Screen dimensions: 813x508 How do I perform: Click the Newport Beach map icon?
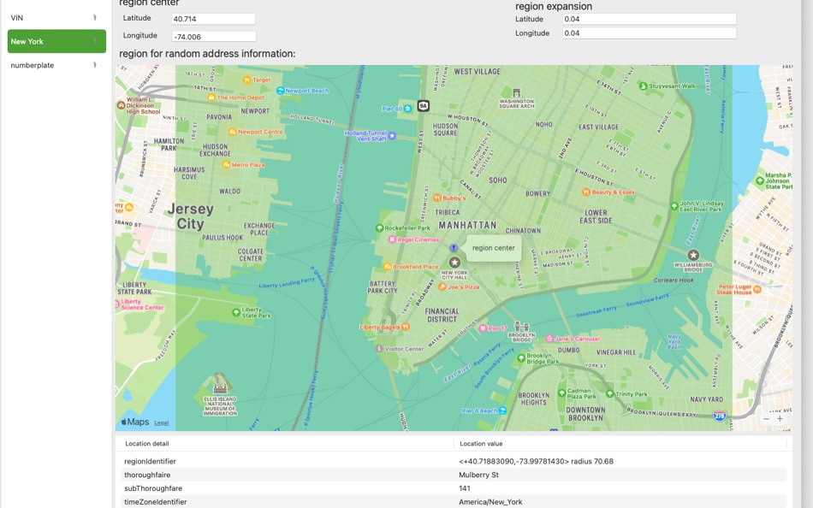click(280, 91)
